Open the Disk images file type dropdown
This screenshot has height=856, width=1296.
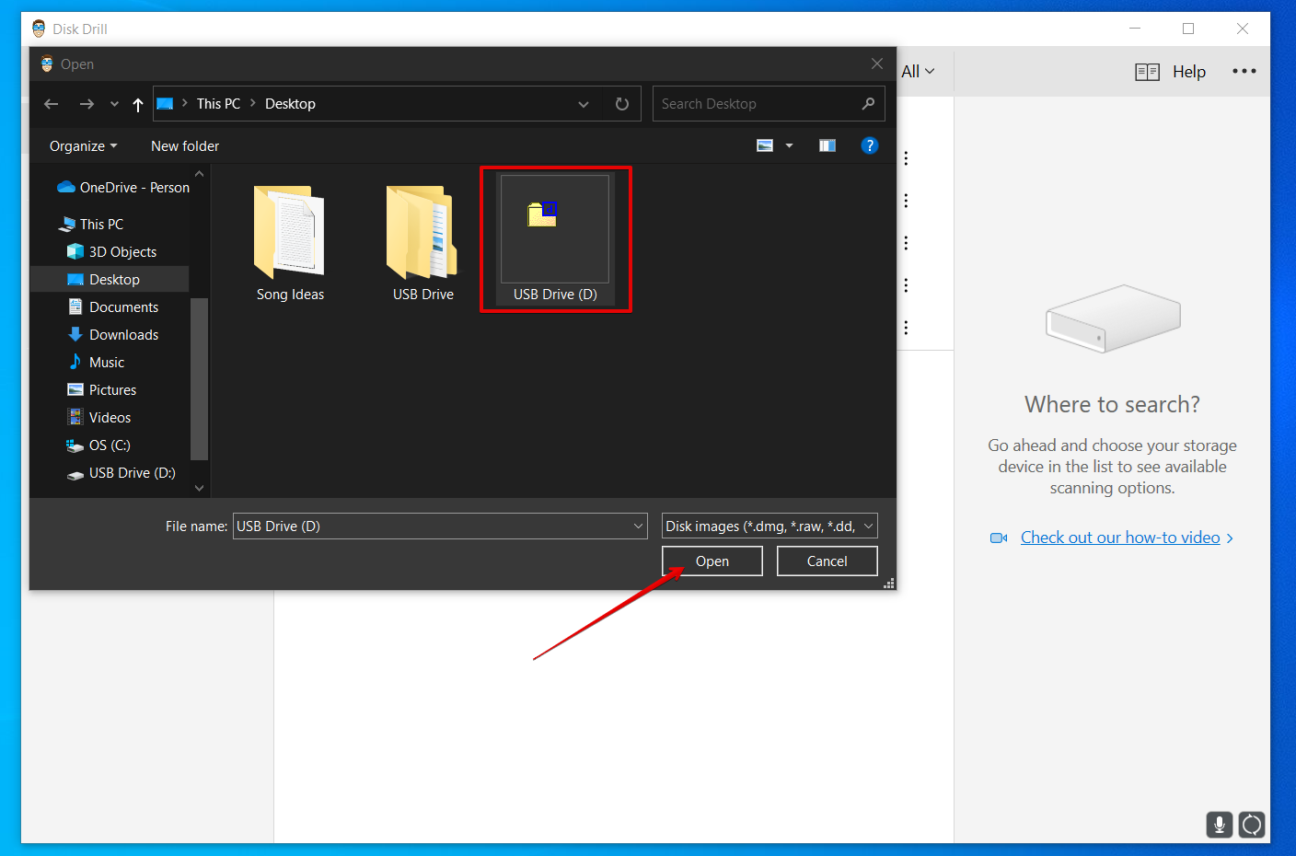tap(769, 526)
